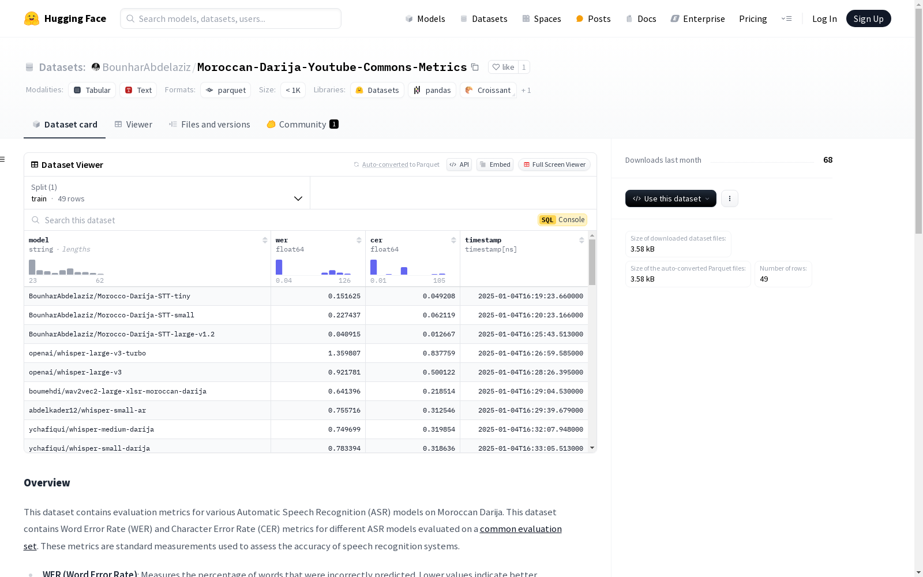923x577 pixels.
Task: Go to the Pricing page
Action: pos(753,18)
